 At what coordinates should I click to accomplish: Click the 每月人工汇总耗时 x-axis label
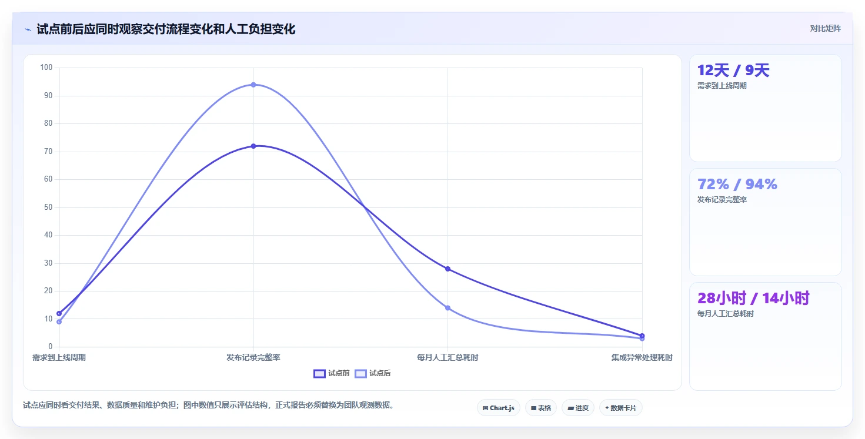pos(447,357)
